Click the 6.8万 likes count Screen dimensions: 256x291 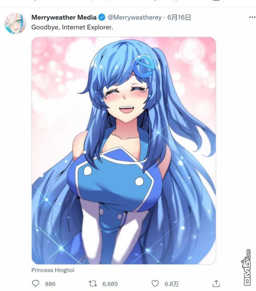pyautogui.click(x=171, y=284)
